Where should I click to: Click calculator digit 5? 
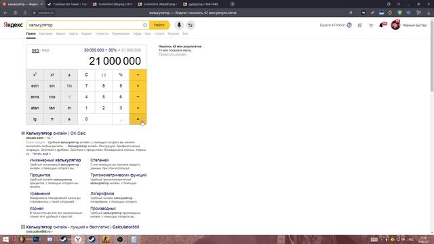point(104,97)
